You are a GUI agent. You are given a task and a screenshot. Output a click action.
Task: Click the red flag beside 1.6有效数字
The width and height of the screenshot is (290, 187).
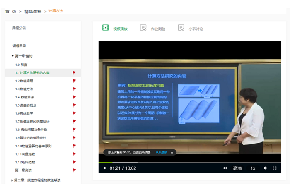74,113
